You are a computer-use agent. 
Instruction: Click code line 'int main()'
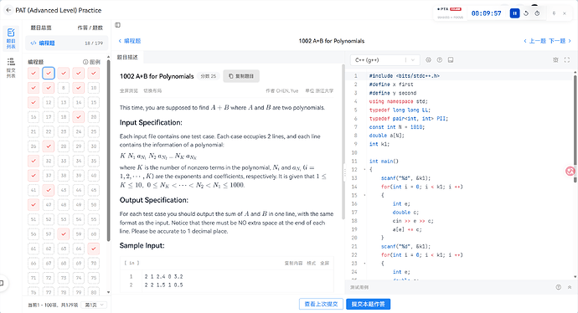click(384, 161)
